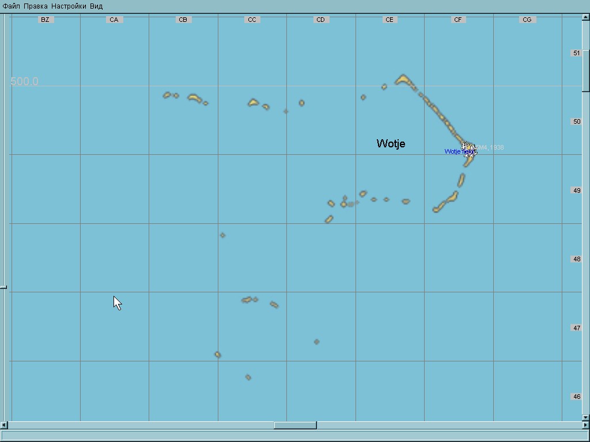This screenshot has height=442, width=590.
Task: Open the Настройки menu
Action: (x=69, y=6)
